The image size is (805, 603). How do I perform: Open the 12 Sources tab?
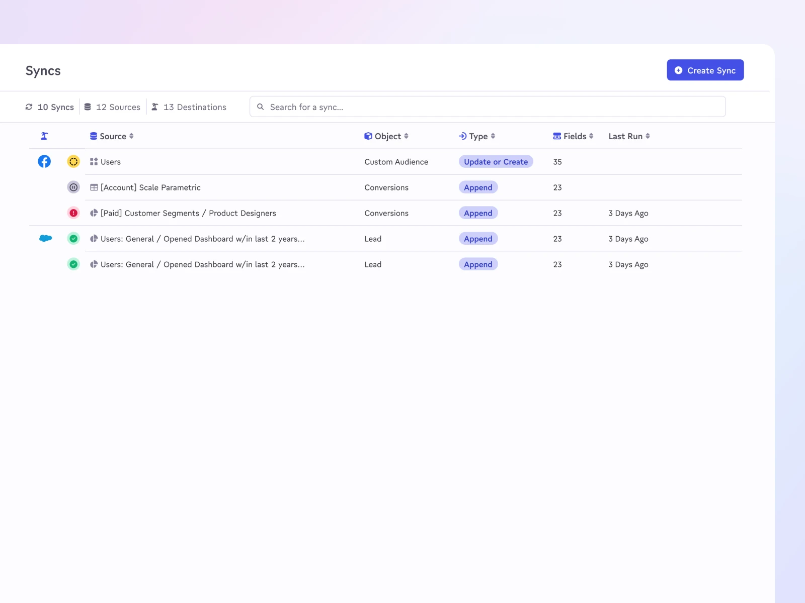(113, 107)
